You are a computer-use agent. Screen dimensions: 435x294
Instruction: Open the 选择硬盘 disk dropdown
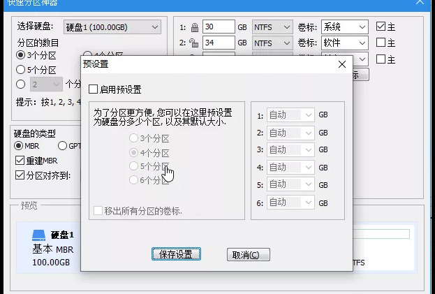pyautogui.click(x=112, y=27)
